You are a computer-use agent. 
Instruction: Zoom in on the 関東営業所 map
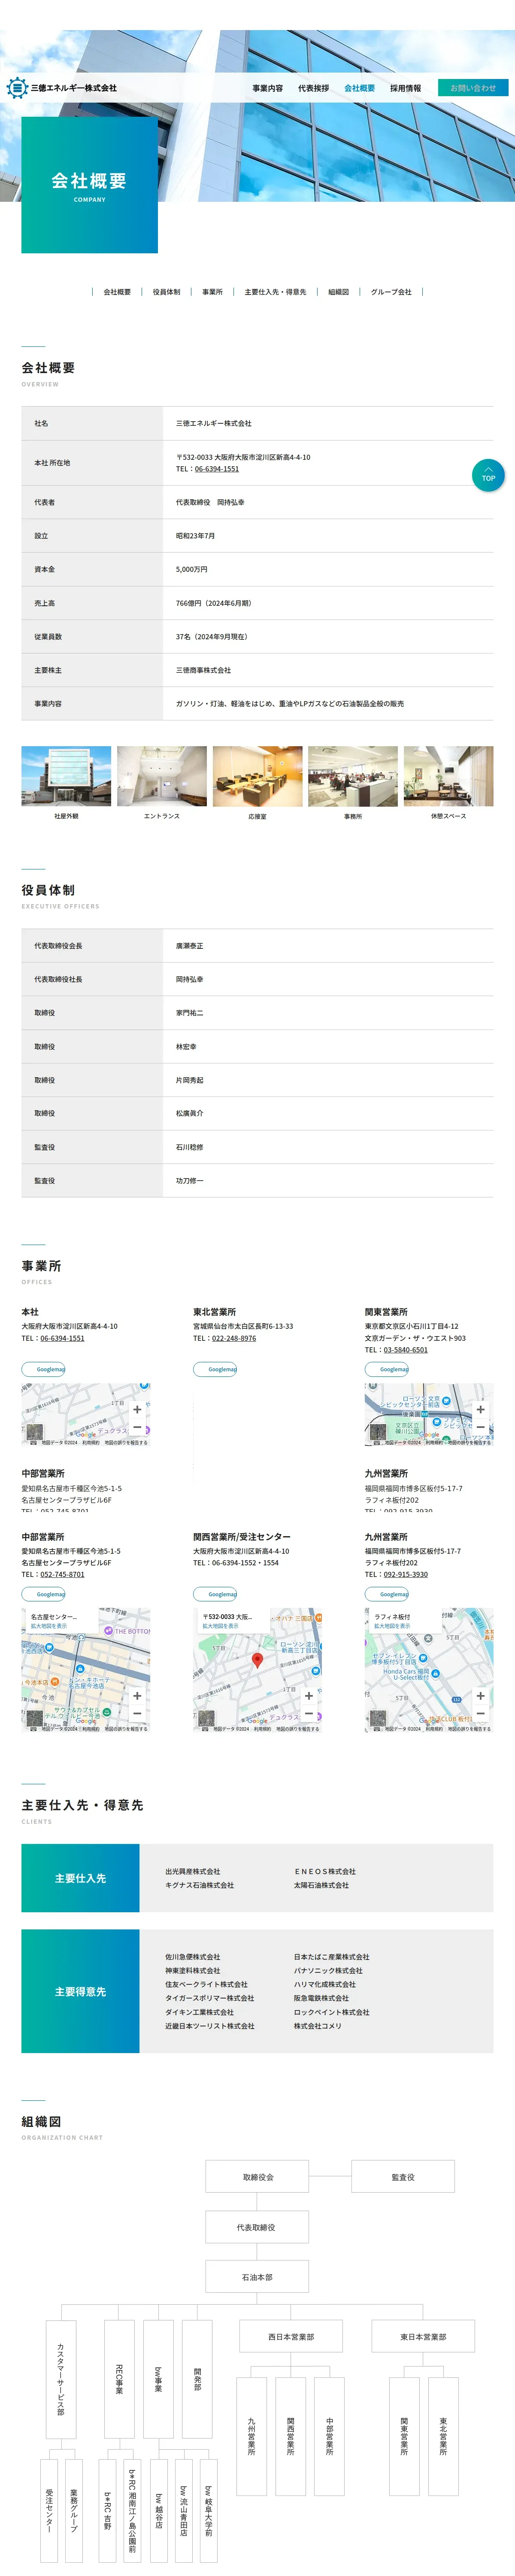(480, 1409)
